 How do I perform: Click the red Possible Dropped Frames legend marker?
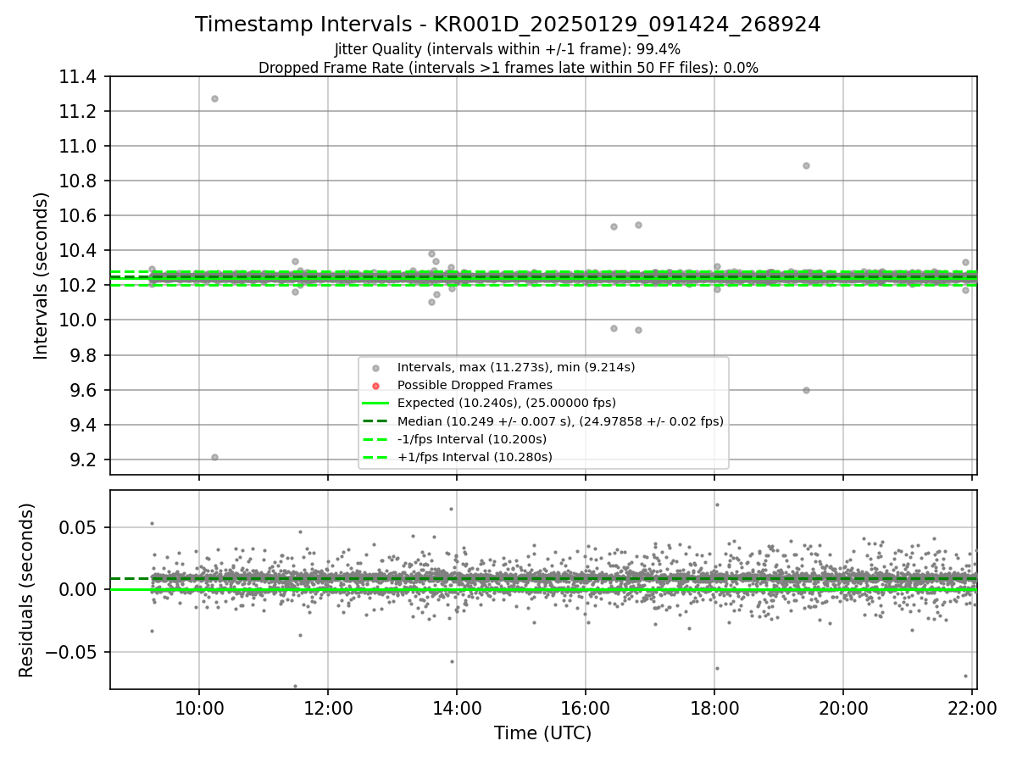[375, 386]
